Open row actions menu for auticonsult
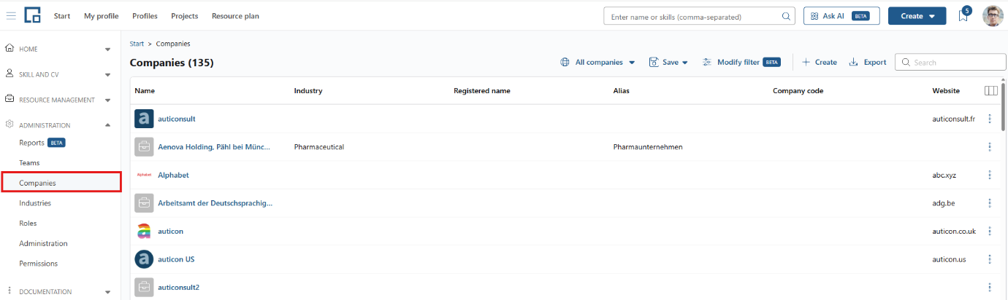Screen dimensions: 1008x300 pyautogui.click(x=990, y=119)
